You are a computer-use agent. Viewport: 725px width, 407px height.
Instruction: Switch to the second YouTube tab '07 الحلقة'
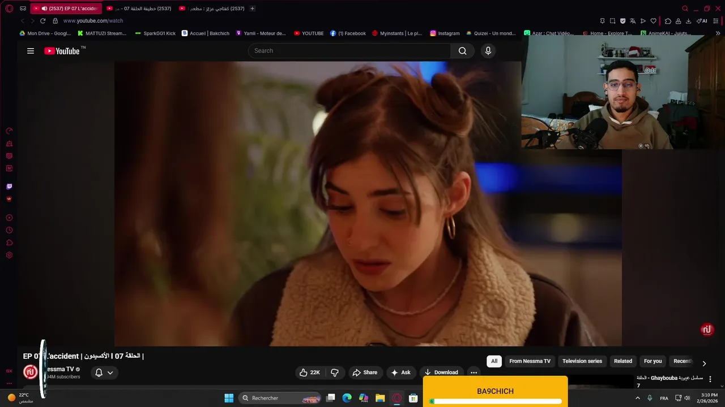(139, 8)
